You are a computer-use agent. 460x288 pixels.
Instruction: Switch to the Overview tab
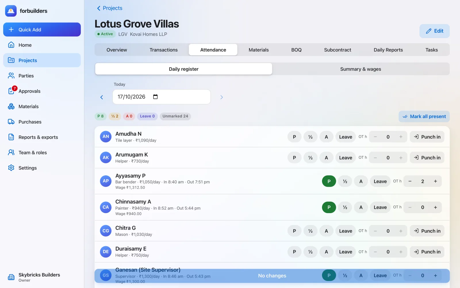point(117,50)
